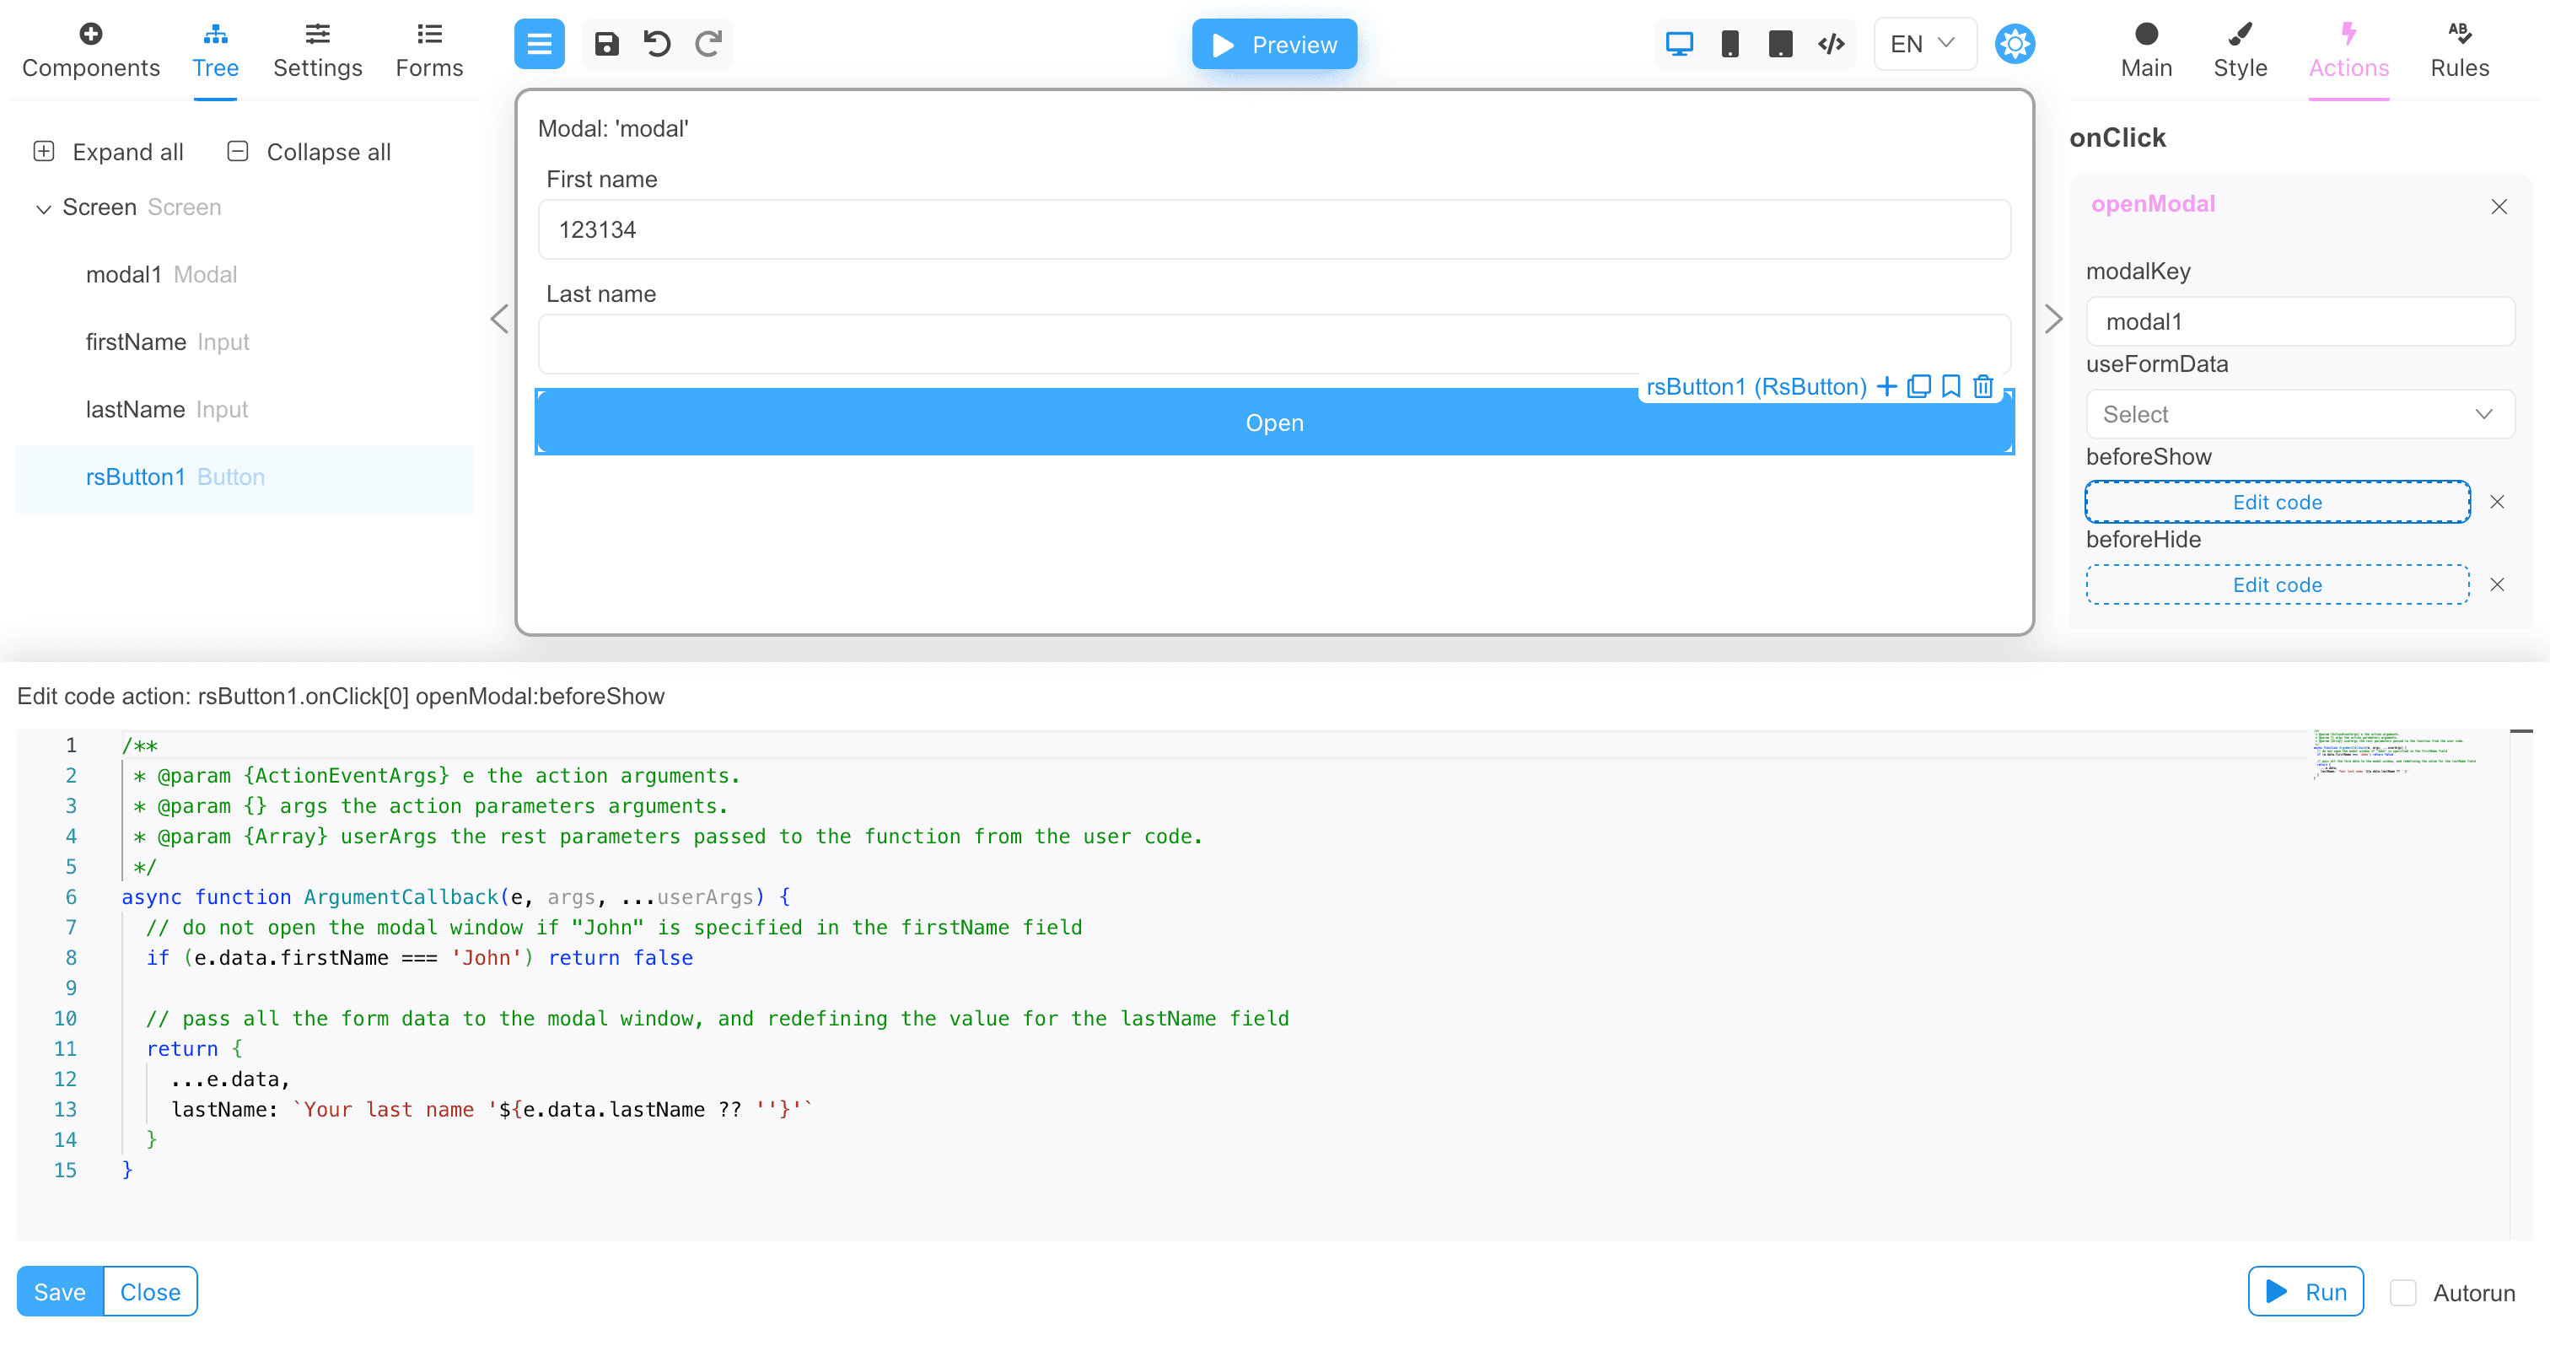Duplicate rsButton1 using the copy icon
The width and height of the screenshot is (2550, 1351).
[1918, 386]
